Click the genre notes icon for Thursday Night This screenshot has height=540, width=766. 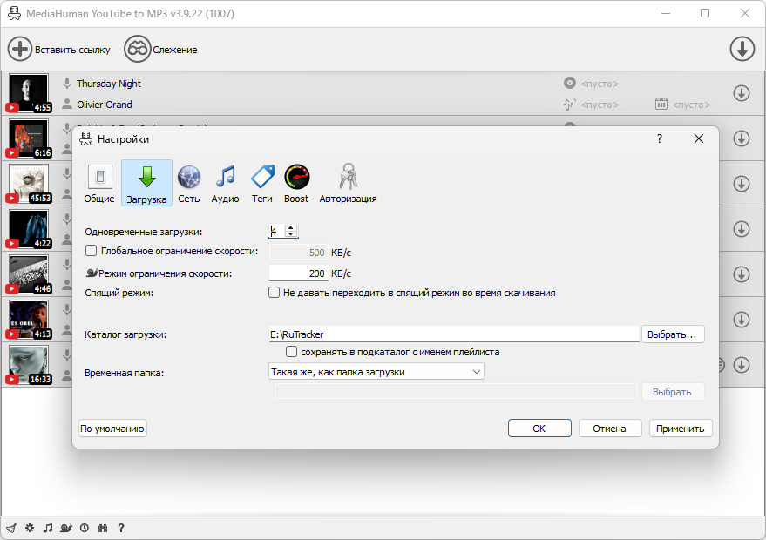(x=570, y=104)
